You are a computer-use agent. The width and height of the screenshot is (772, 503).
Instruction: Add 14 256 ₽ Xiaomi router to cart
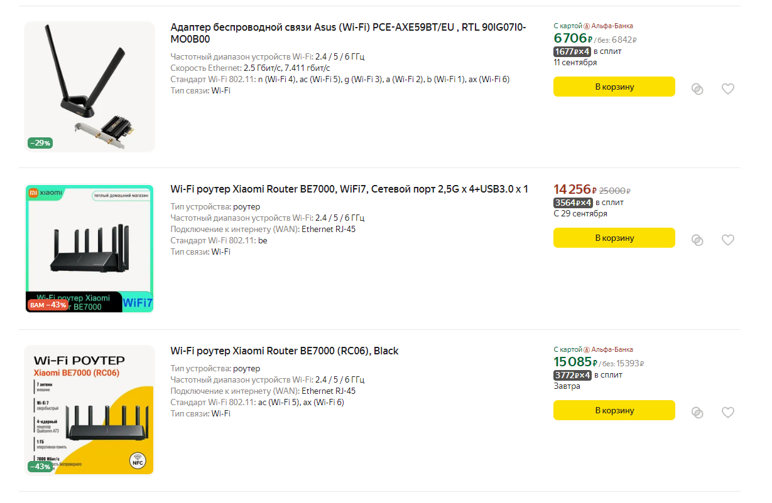(x=614, y=238)
